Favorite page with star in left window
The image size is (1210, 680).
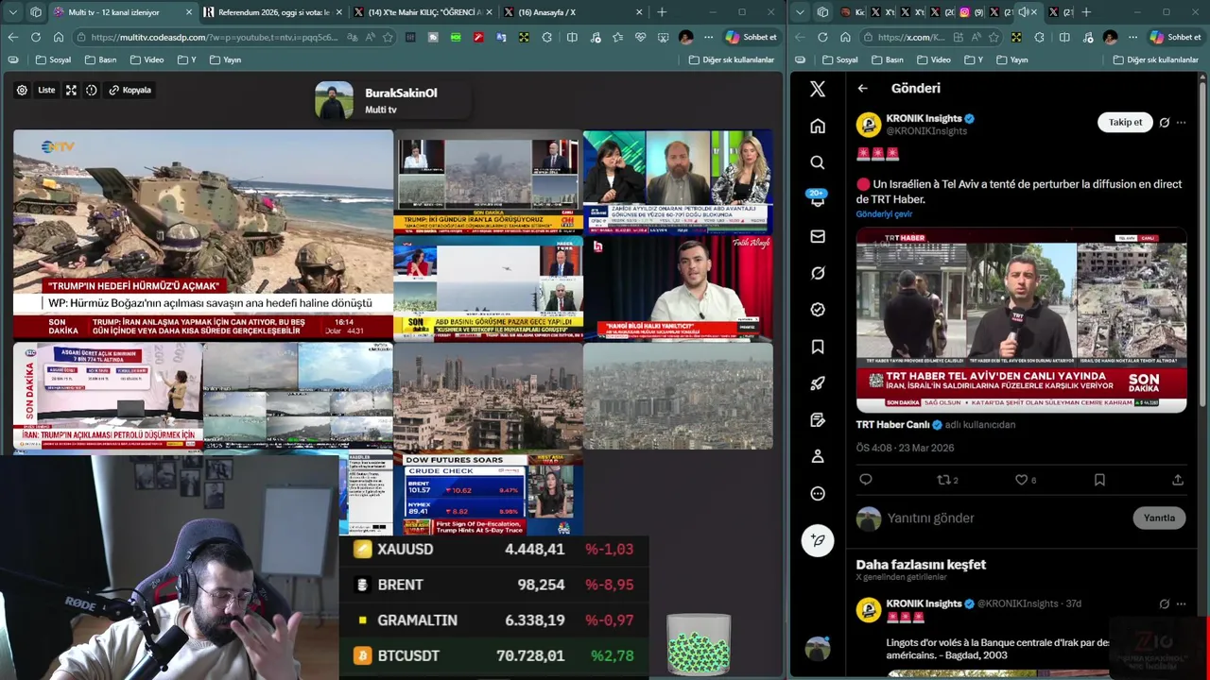(x=388, y=37)
